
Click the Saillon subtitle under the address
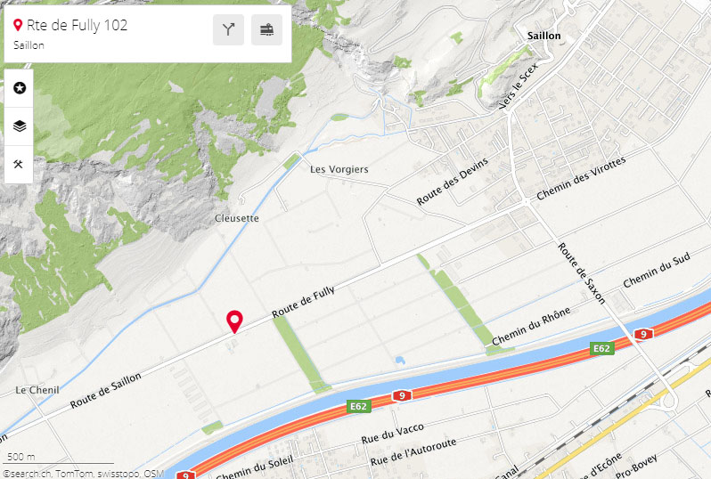click(x=29, y=45)
